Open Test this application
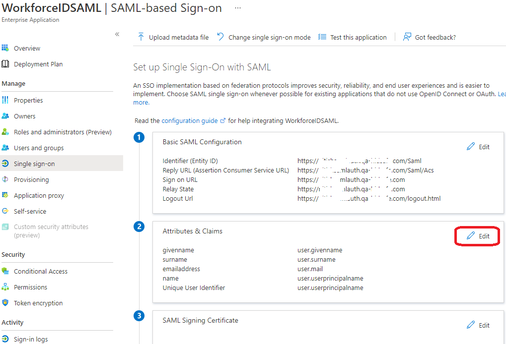 358,37
